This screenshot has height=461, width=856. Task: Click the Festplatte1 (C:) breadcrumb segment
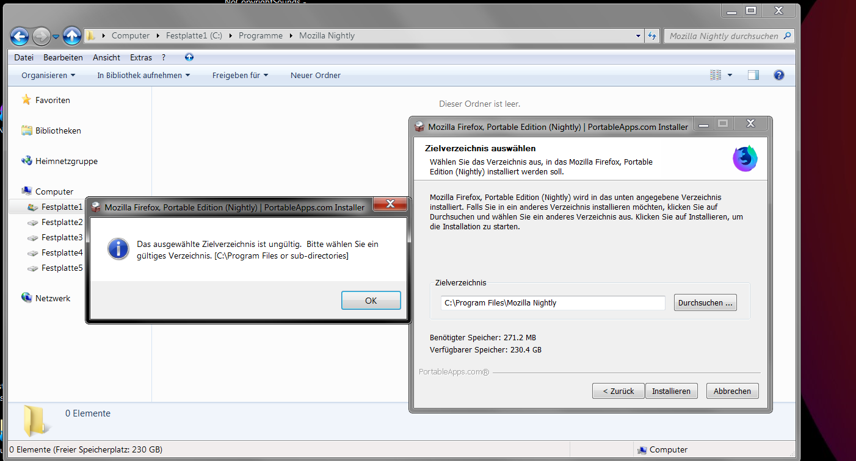194,35
